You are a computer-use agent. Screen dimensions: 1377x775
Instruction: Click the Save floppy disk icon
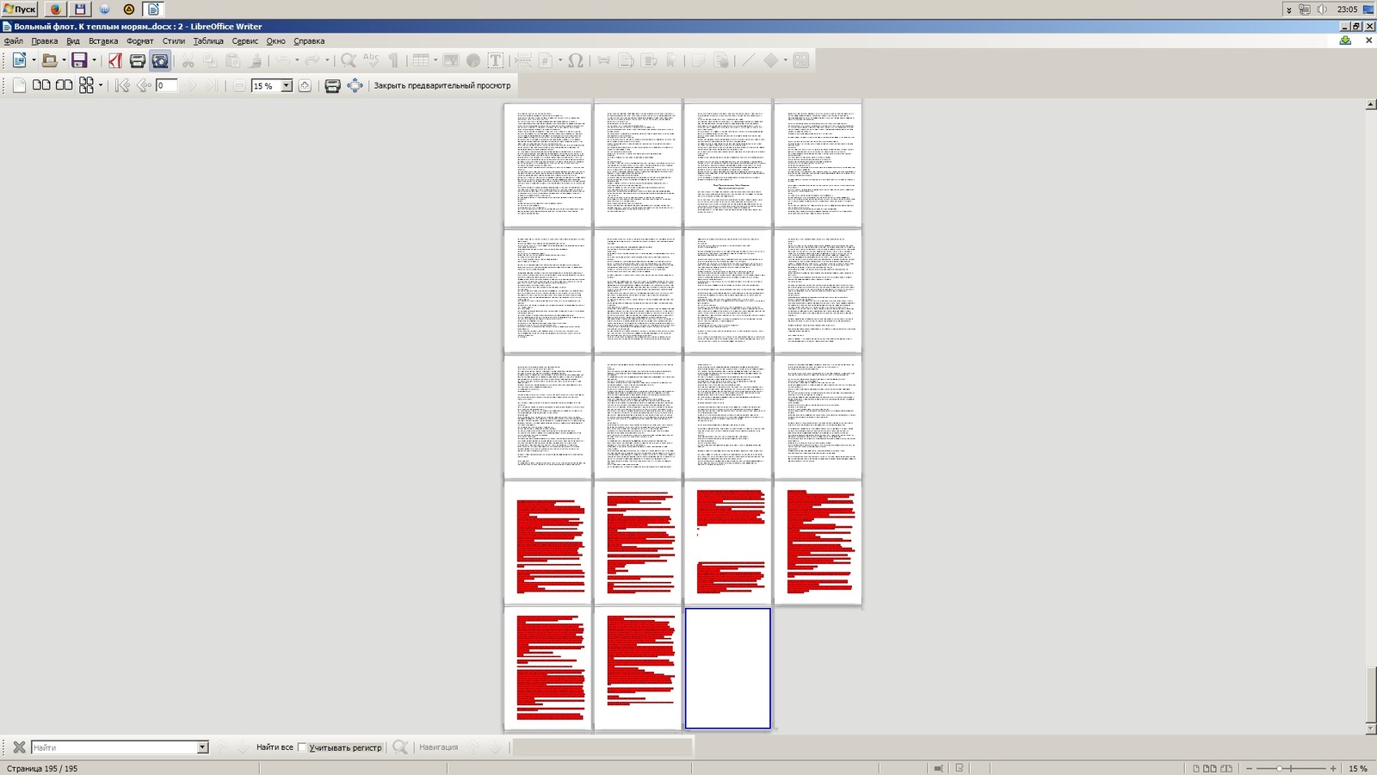(79, 60)
